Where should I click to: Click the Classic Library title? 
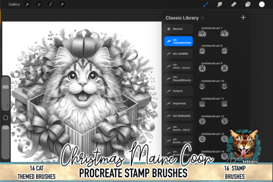(x=182, y=18)
